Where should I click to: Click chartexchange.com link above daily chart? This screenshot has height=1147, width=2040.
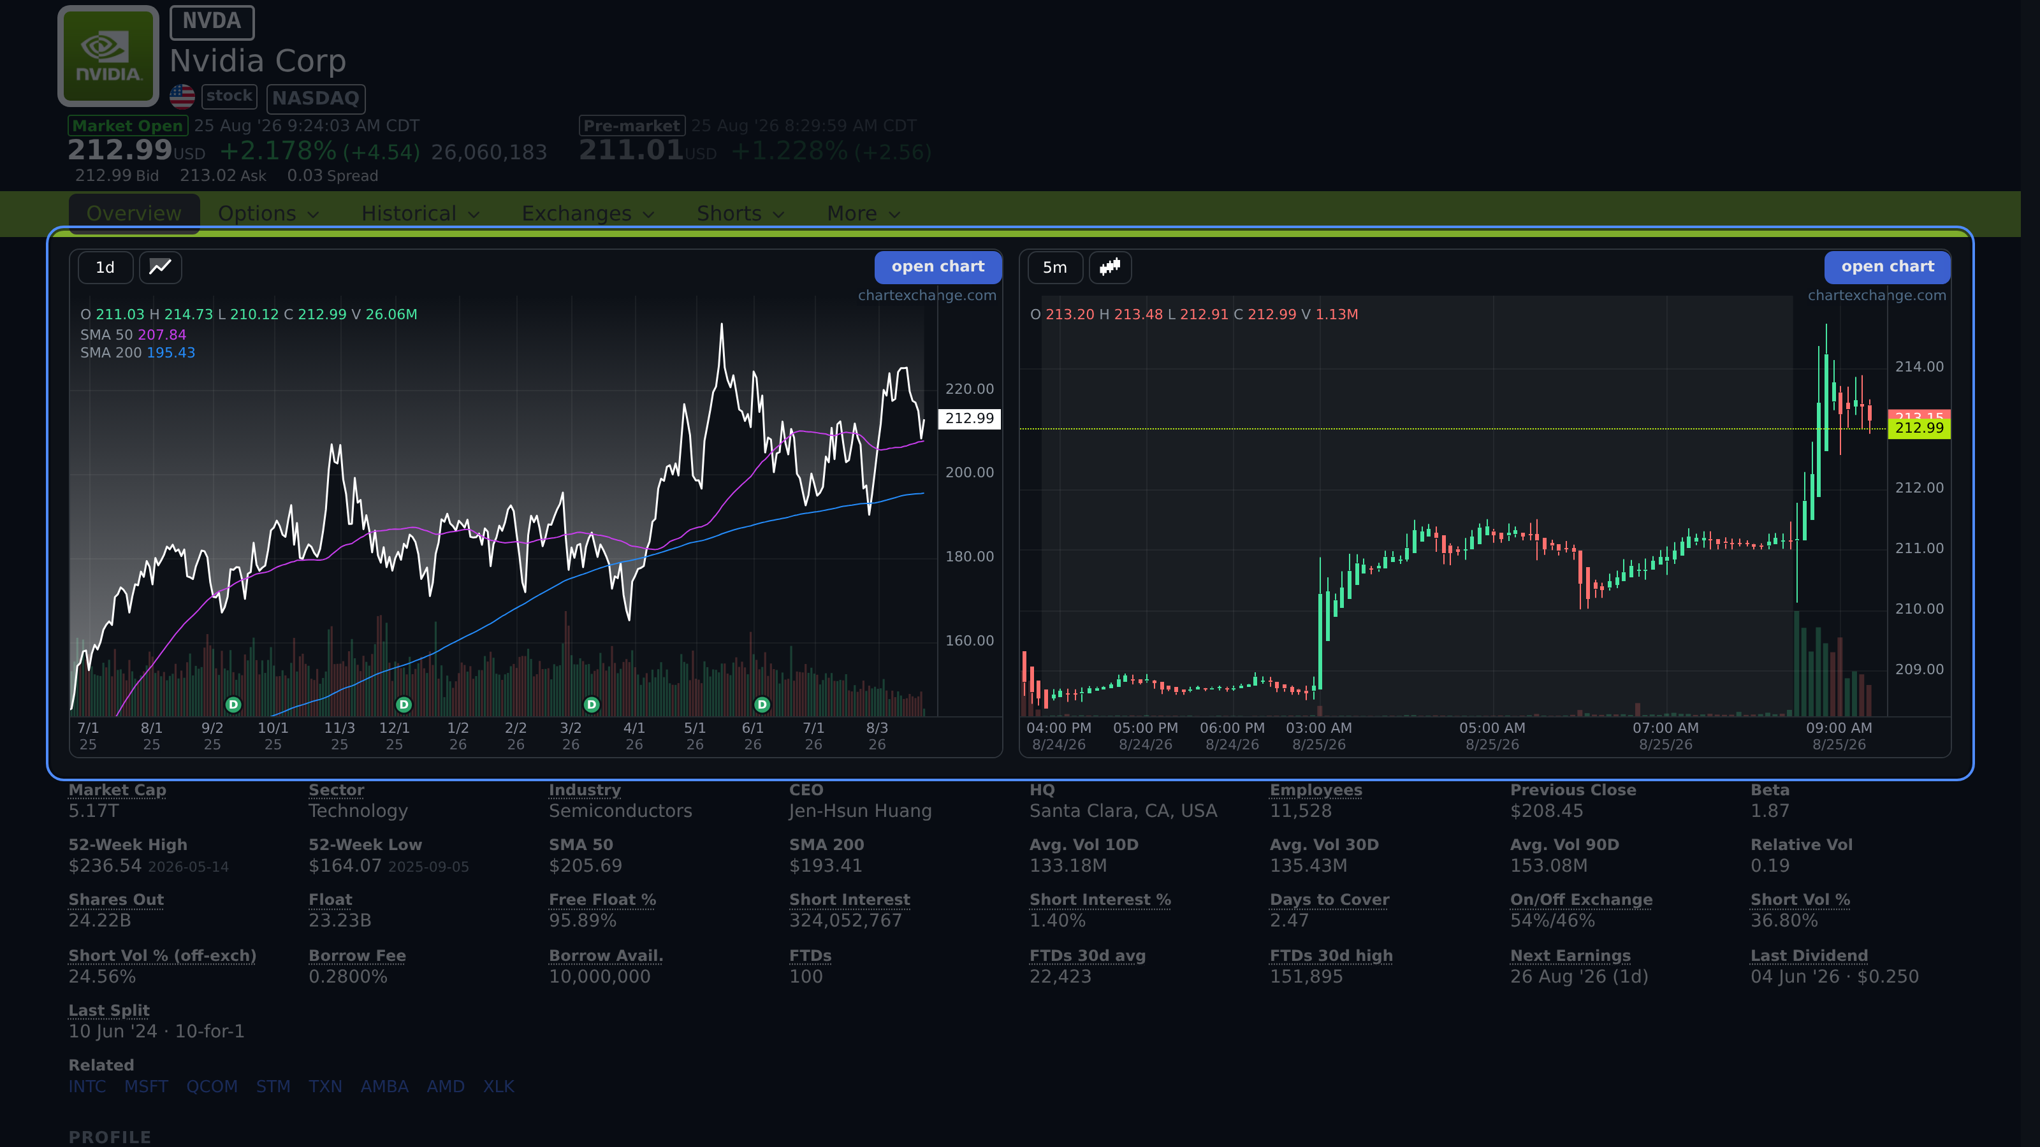[926, 295]
